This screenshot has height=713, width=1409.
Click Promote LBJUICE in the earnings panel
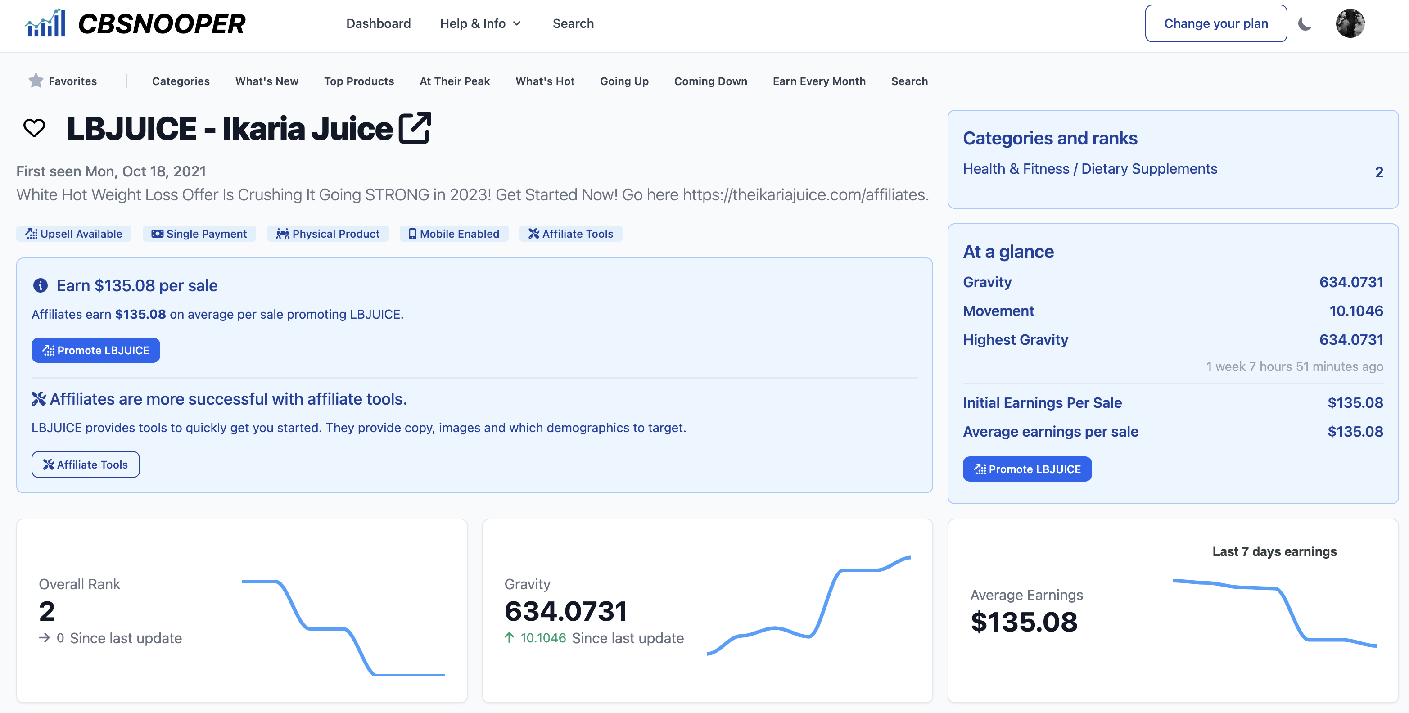click(x=96, y=350)
